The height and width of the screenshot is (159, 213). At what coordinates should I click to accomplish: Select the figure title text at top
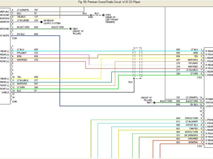pos(106,2)
